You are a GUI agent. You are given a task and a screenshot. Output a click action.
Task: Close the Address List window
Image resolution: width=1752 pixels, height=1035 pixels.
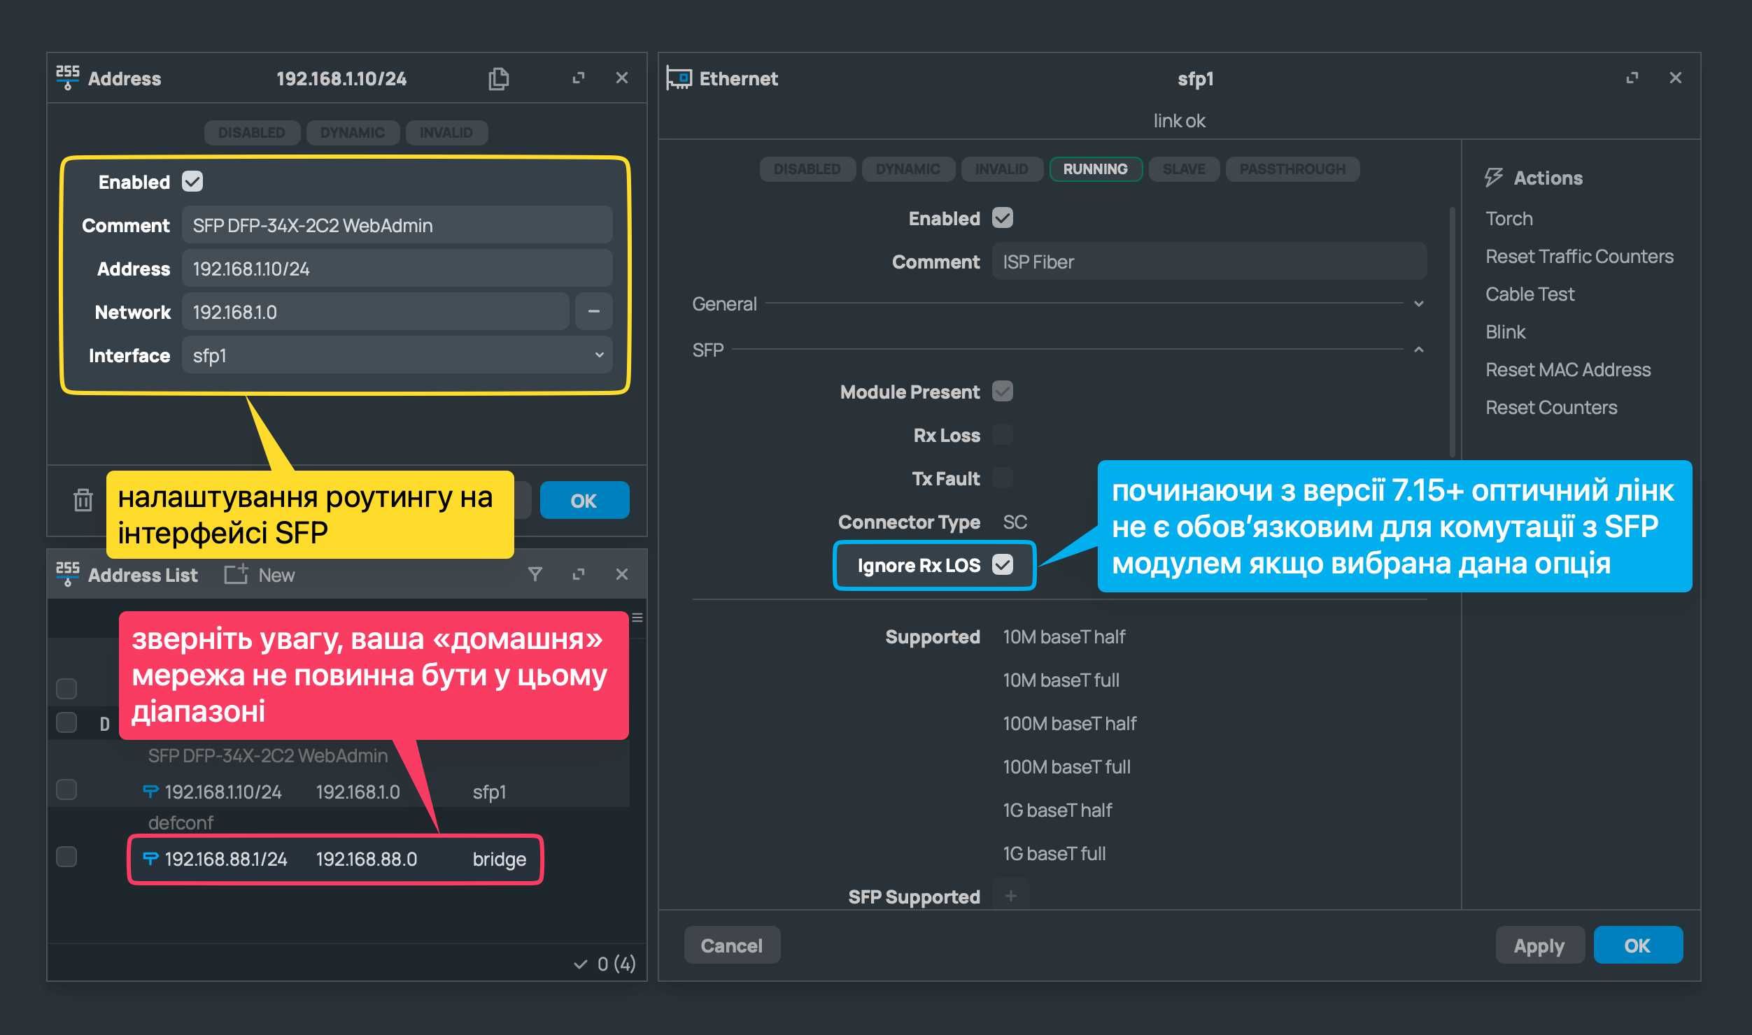[x=621, y=574]
